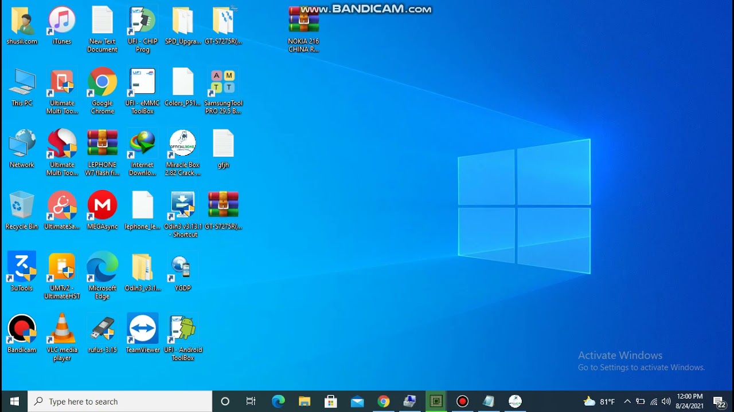Viewport: 734px width, 412px height.
Task: Open the 81°F weather widget
Action: pos(599,401)
